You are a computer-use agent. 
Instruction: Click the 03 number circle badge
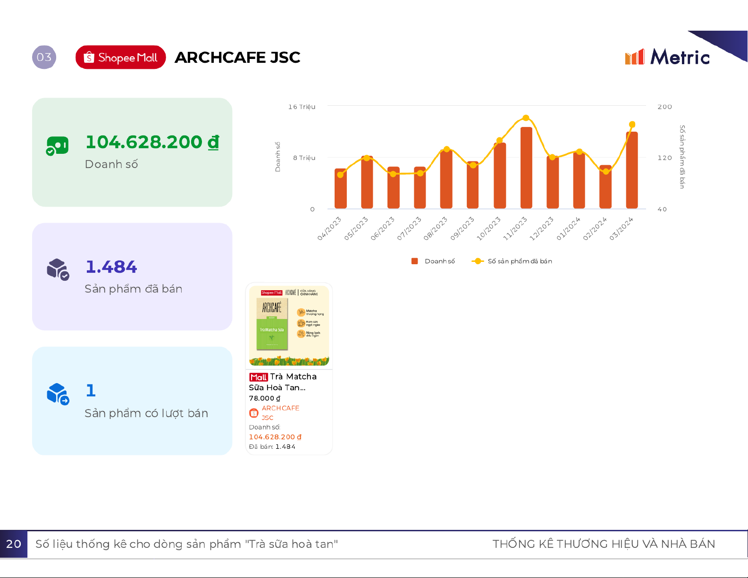44,58
